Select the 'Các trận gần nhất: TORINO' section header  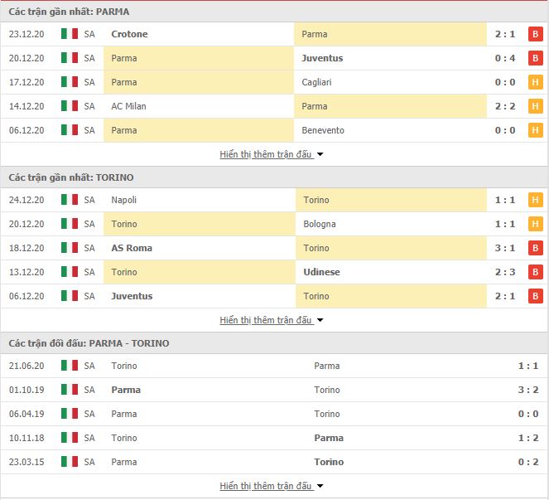[71, 177]
